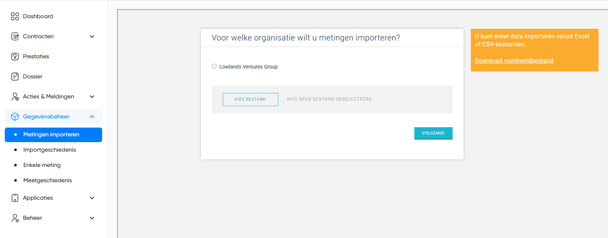Click the Beheer user-settings icon

click(x=15, y=218)
